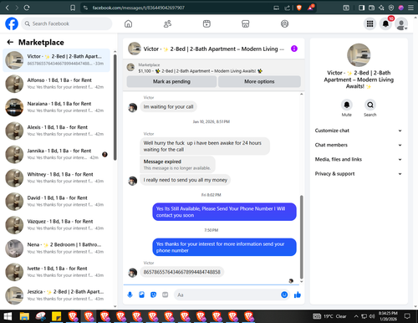
Task: Click the Facebook logo icon
Action: pyautogui.click(x=12, y=23)
